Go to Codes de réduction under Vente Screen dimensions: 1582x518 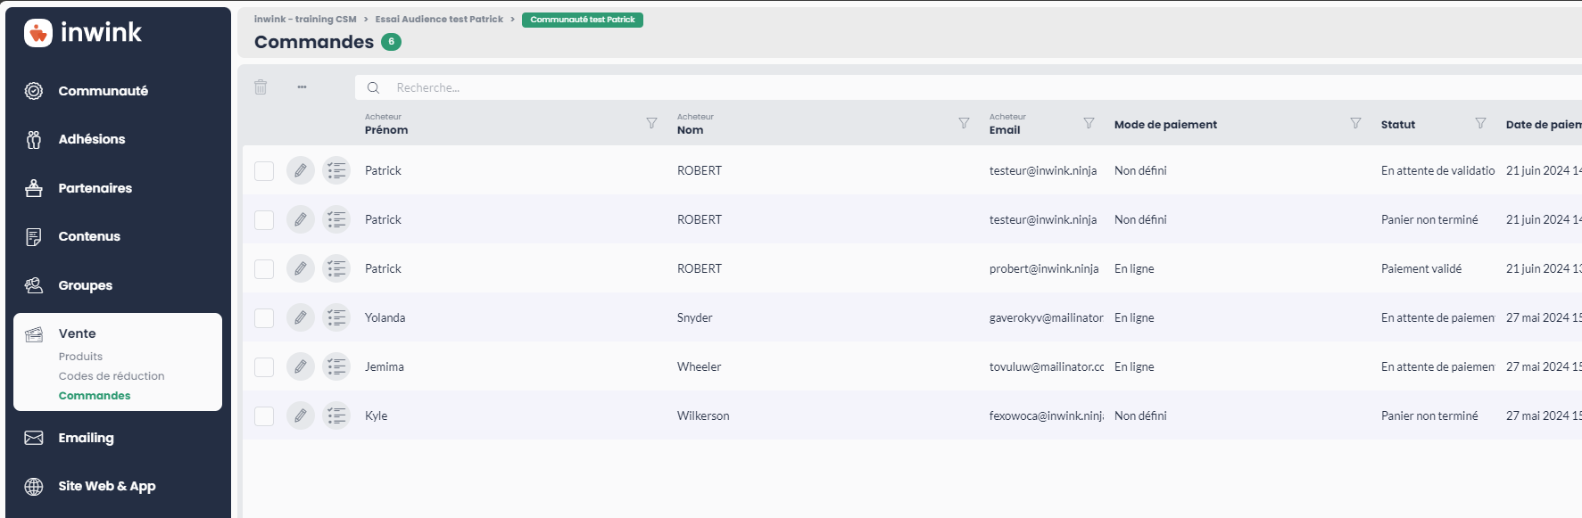pyautogui.click(x=112, y=376)
